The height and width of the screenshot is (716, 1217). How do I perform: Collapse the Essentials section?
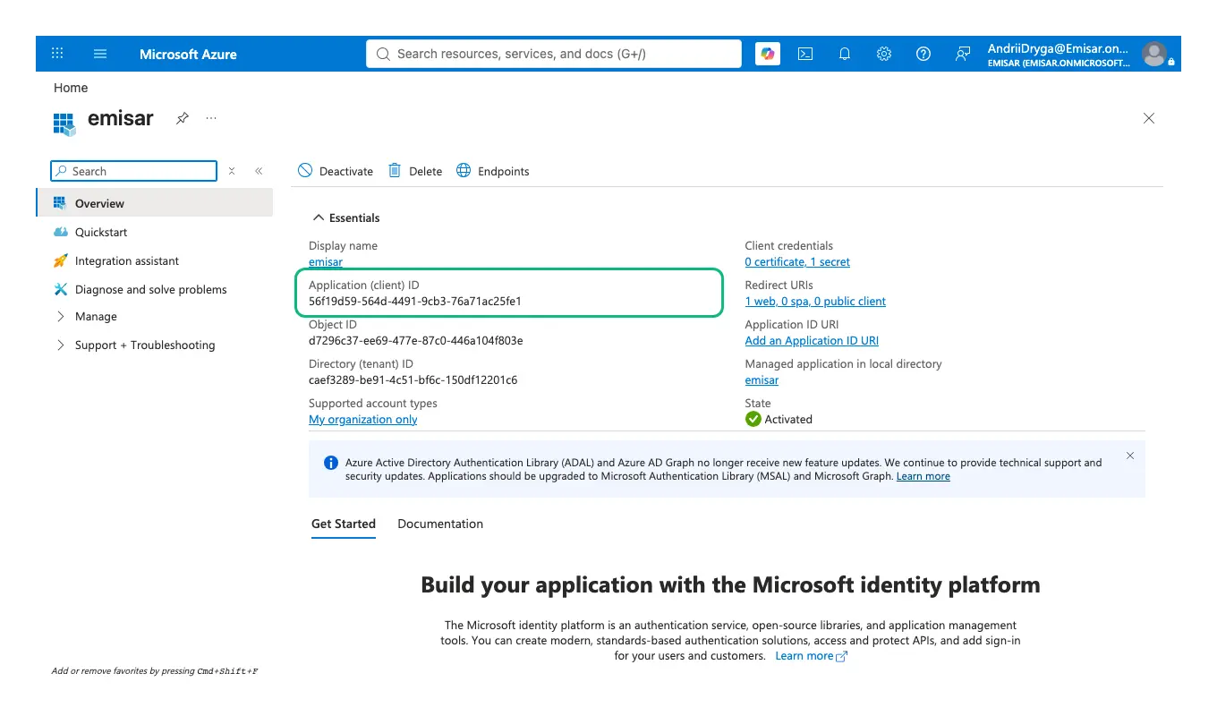click(345, 217)
